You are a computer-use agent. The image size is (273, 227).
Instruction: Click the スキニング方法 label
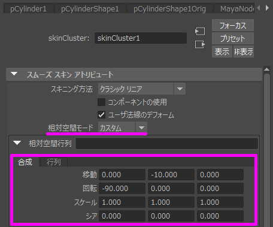tap(72, 89)
